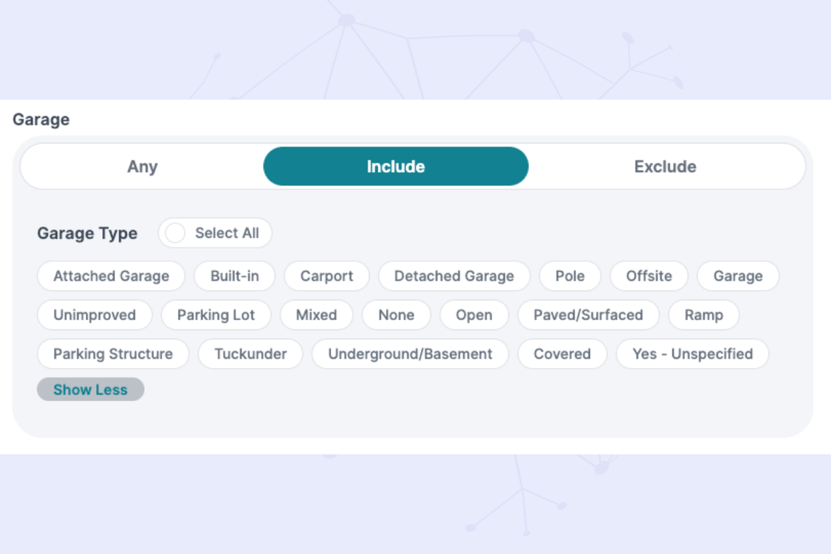Viewport: 831px width, 554px height.
Task: Select the Paved/Surfaced chip
Action: (588, 315)
